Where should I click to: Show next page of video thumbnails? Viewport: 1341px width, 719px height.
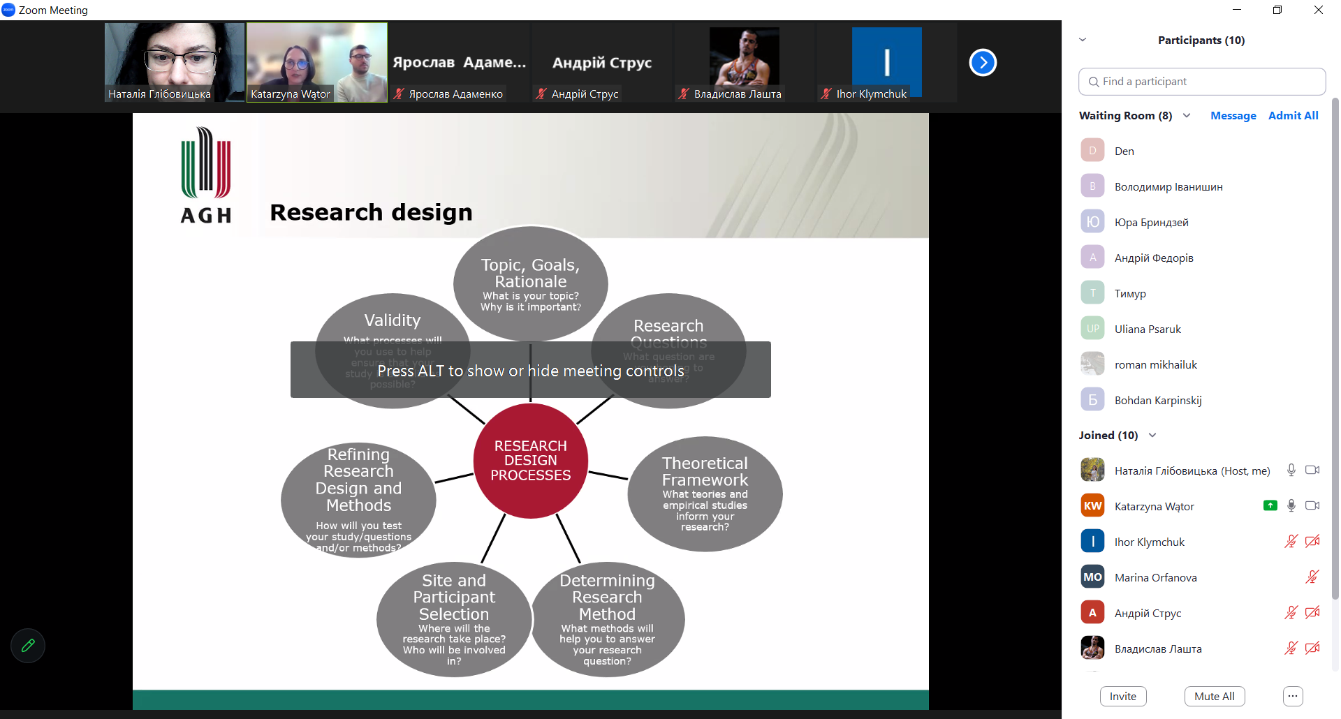pos(982,63)
